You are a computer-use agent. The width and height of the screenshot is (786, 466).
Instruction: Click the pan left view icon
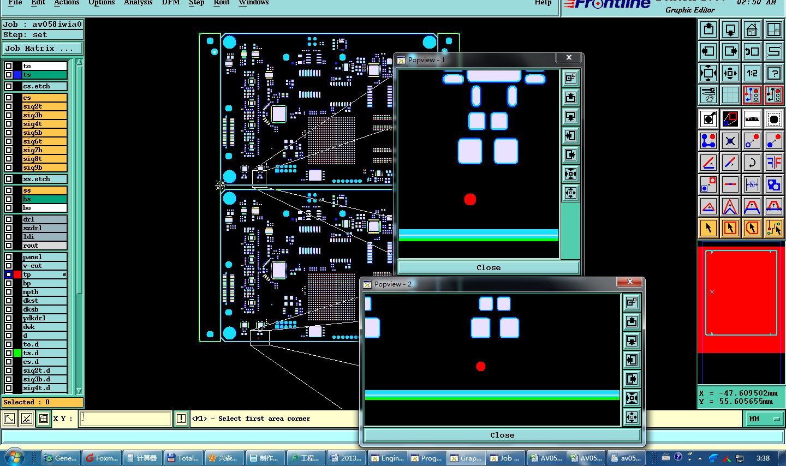(x=708, y=51)
